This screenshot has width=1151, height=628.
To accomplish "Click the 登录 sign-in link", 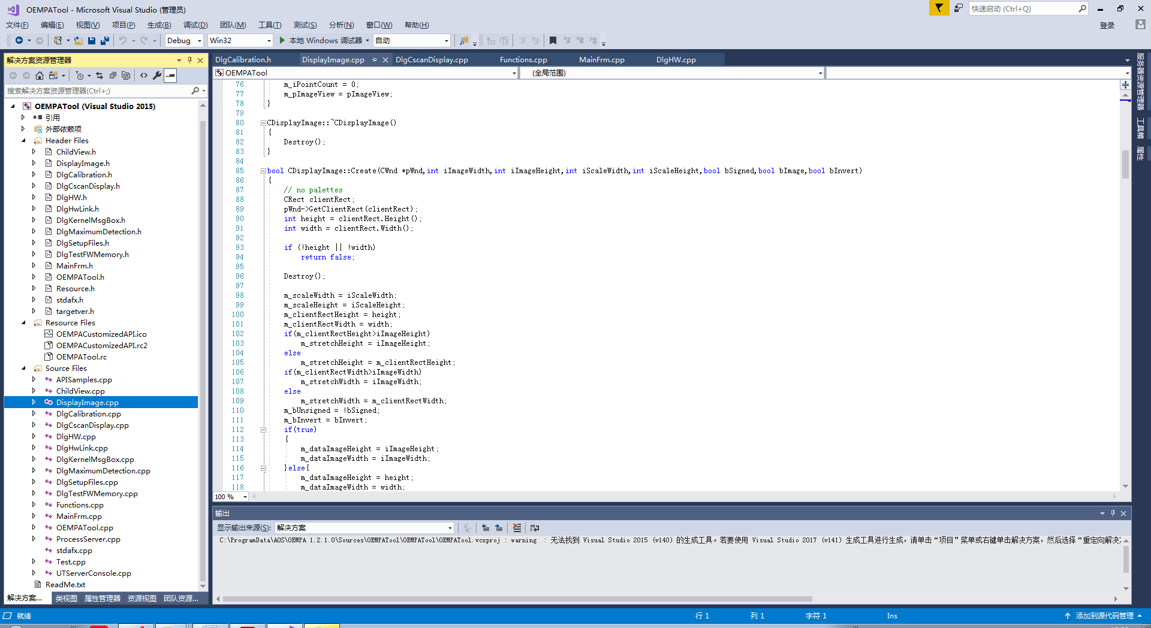I will tap(1107, 25).
